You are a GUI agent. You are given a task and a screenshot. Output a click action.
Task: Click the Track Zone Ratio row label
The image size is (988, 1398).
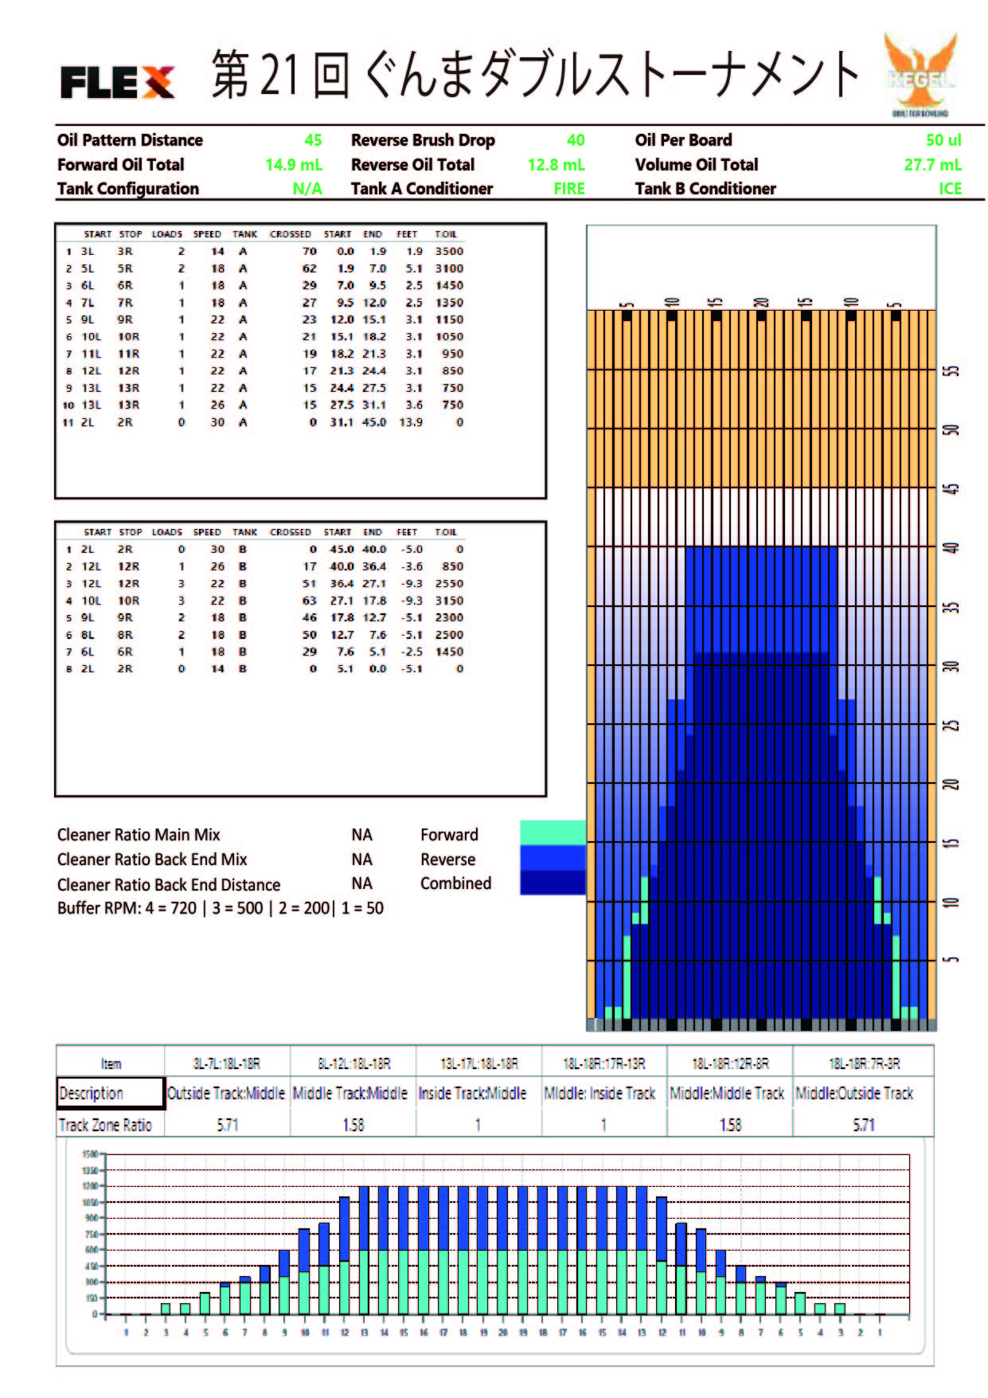point(105,1125)
